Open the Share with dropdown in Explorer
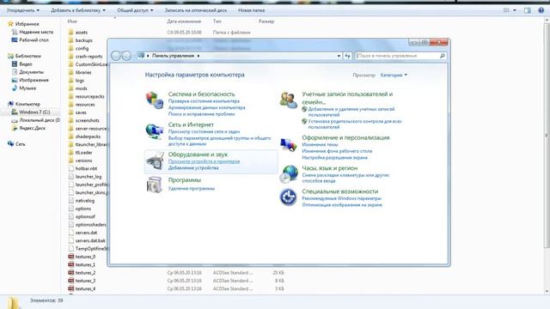Screen dimensions: 550x309 point(135,10)
